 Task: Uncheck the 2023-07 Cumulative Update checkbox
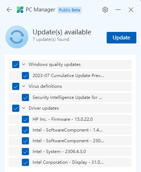click(x=25, y=76)
